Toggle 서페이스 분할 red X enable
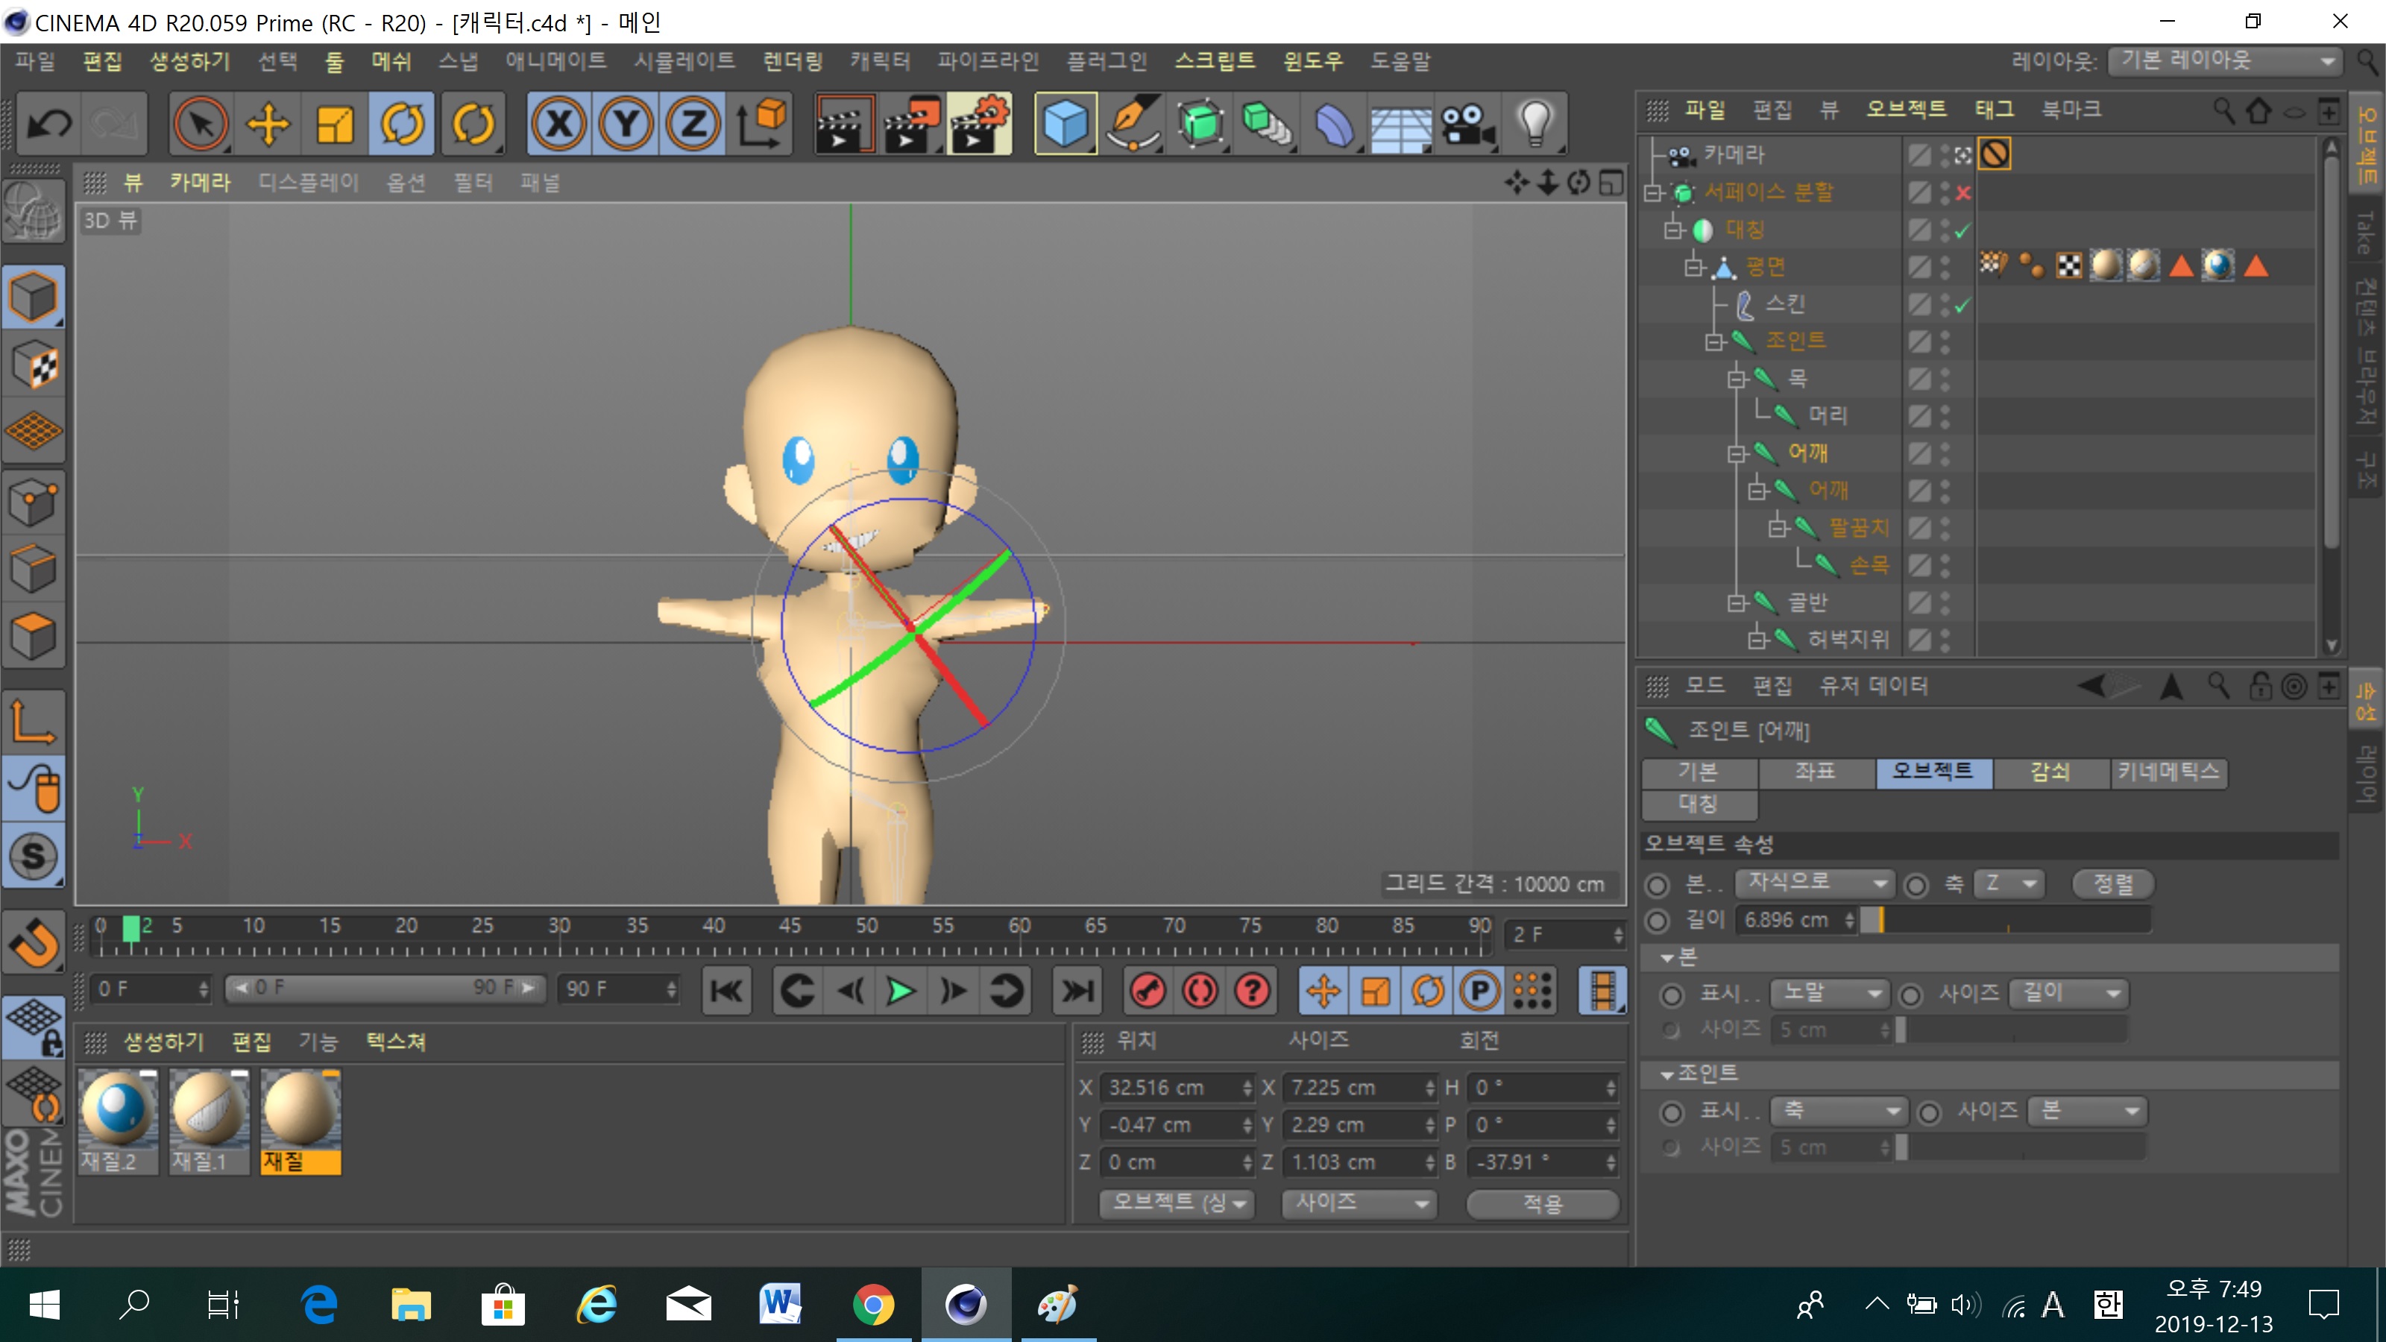2386x1342 pixels. click(1962, 192)
